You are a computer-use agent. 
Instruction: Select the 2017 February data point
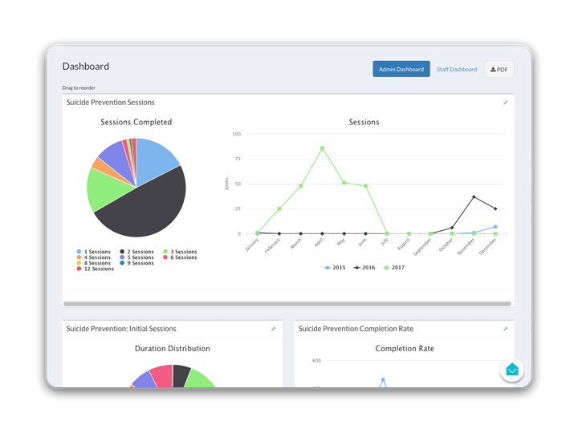pyautogui.click(x=279, y=208)
